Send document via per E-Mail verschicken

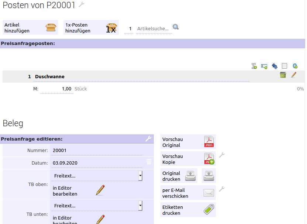point(188,193)
